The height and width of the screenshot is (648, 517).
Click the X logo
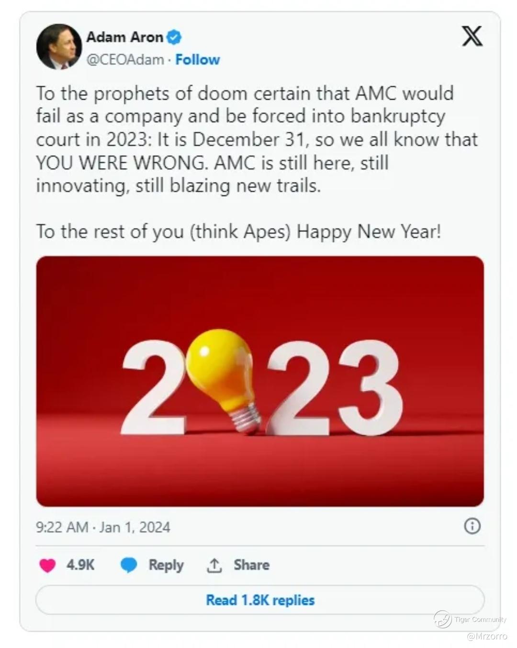[472, 36]
